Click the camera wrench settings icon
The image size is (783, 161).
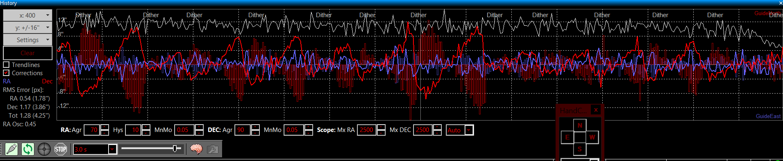[x=212, y=149]
